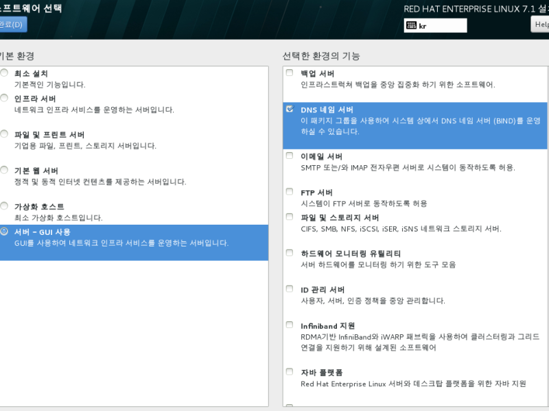Enable the ID 관리 서버 checkbox
The image size is (549, 411).
coord(290,288)
